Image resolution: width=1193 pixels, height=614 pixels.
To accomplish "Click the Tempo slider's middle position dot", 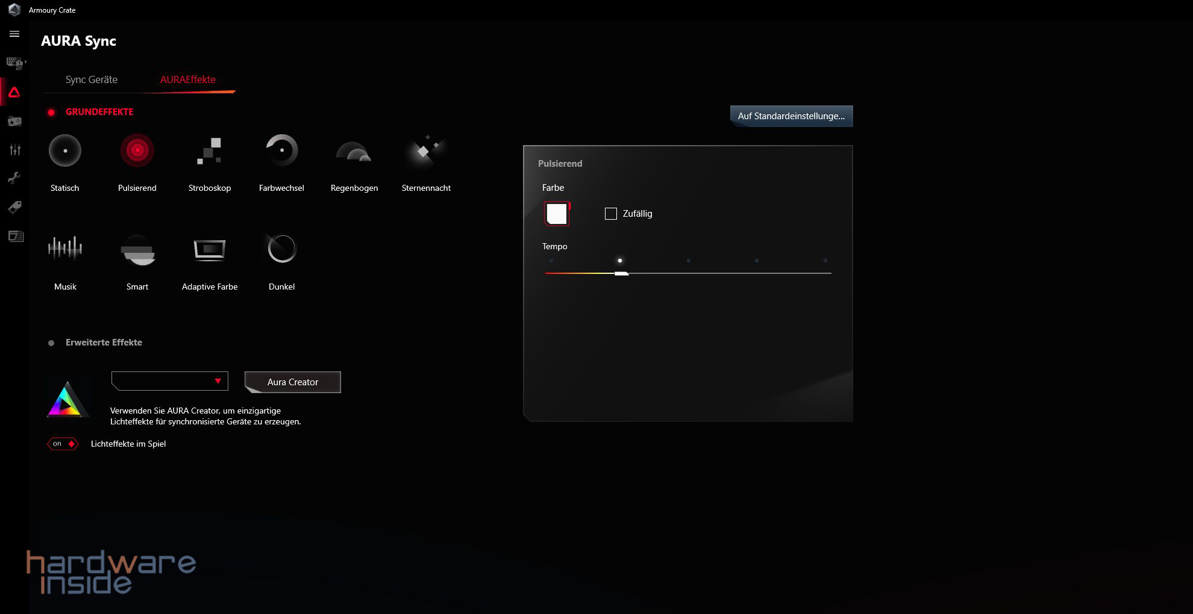I will [x=688, y=261].
